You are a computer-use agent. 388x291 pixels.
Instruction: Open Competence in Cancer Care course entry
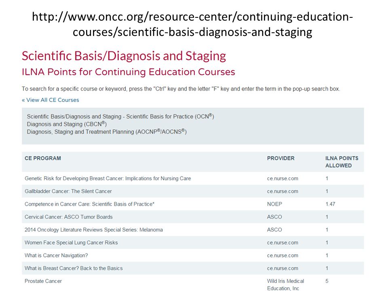89,204
